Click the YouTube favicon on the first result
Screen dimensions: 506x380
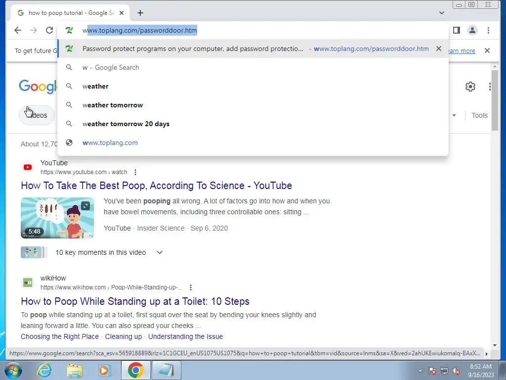pyautogui.click(x=28, y=167)
